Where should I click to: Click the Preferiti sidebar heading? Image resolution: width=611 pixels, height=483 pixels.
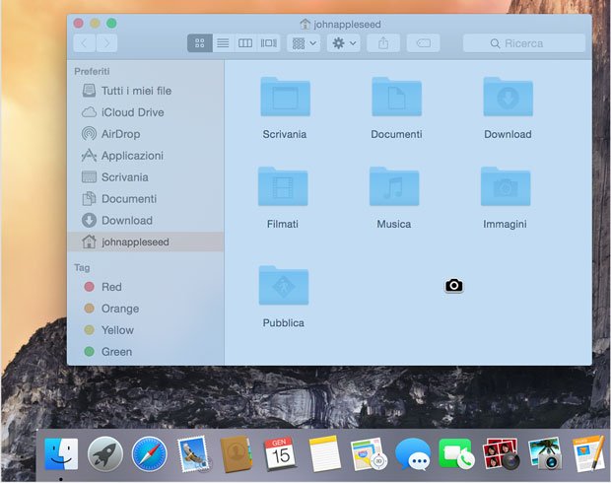click(x=92, y=71)
